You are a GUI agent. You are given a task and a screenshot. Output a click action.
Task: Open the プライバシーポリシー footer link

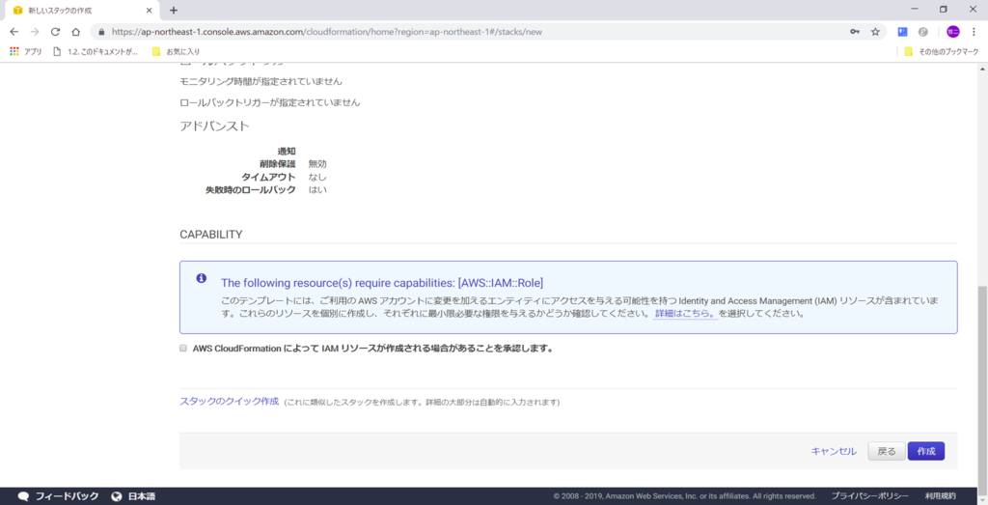(869, 496)
